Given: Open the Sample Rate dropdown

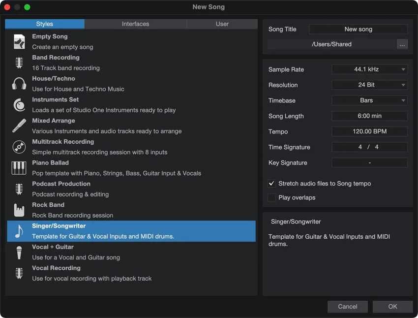Looking at the screenshot, I should tap(369, 69).
